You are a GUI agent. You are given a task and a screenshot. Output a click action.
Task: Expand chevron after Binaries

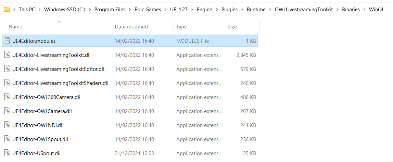[365, 10]
